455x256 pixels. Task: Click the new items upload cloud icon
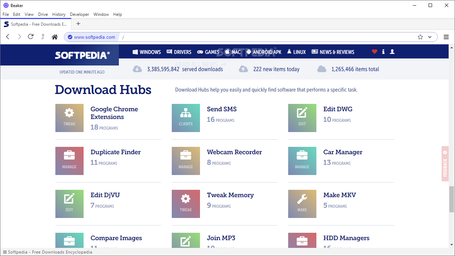243,69
